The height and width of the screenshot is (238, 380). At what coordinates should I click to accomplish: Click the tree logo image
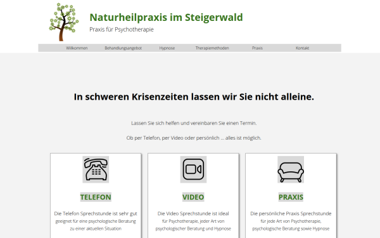pyautogui.click(x=64, y=22)
